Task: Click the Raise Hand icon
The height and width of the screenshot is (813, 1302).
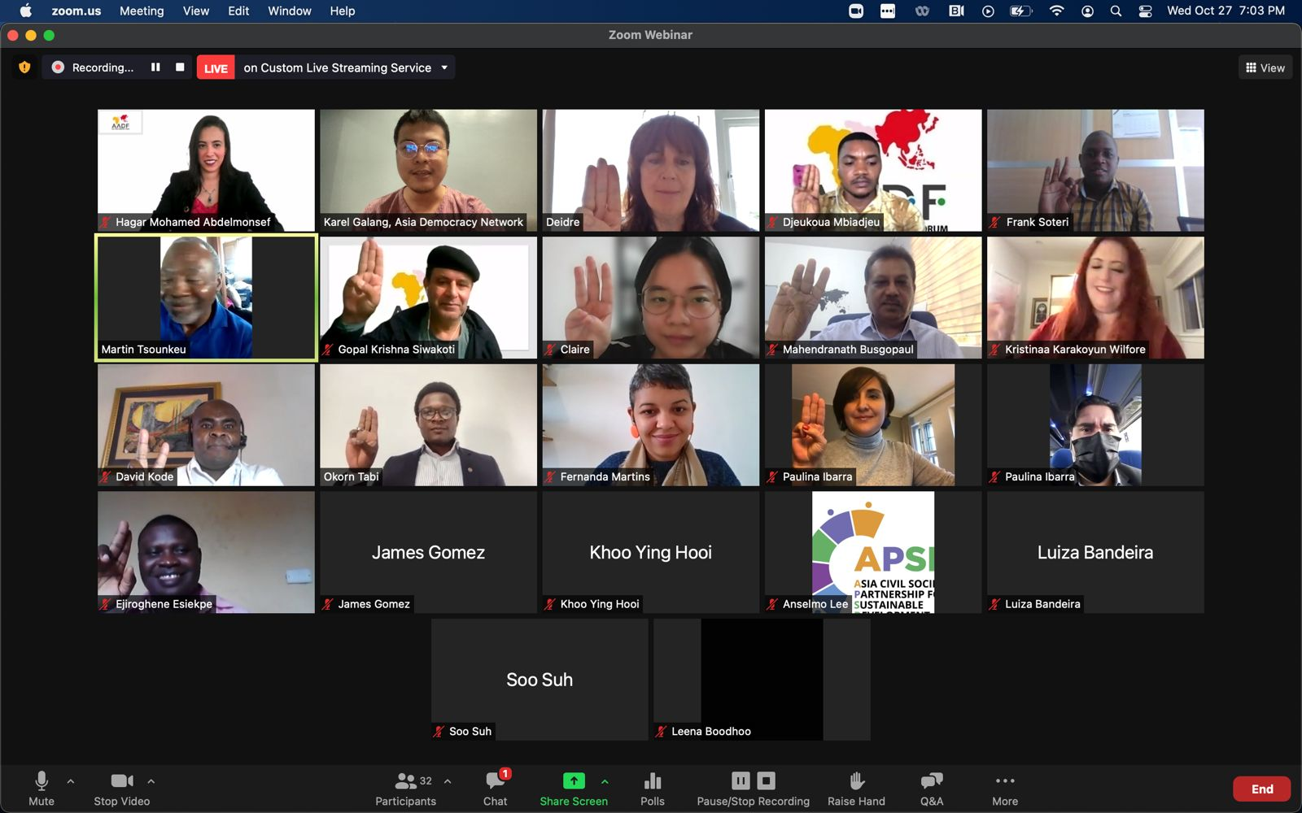Action: (x=856, y=781)
